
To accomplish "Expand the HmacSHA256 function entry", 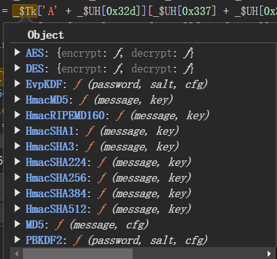I will tap(17, 177).
